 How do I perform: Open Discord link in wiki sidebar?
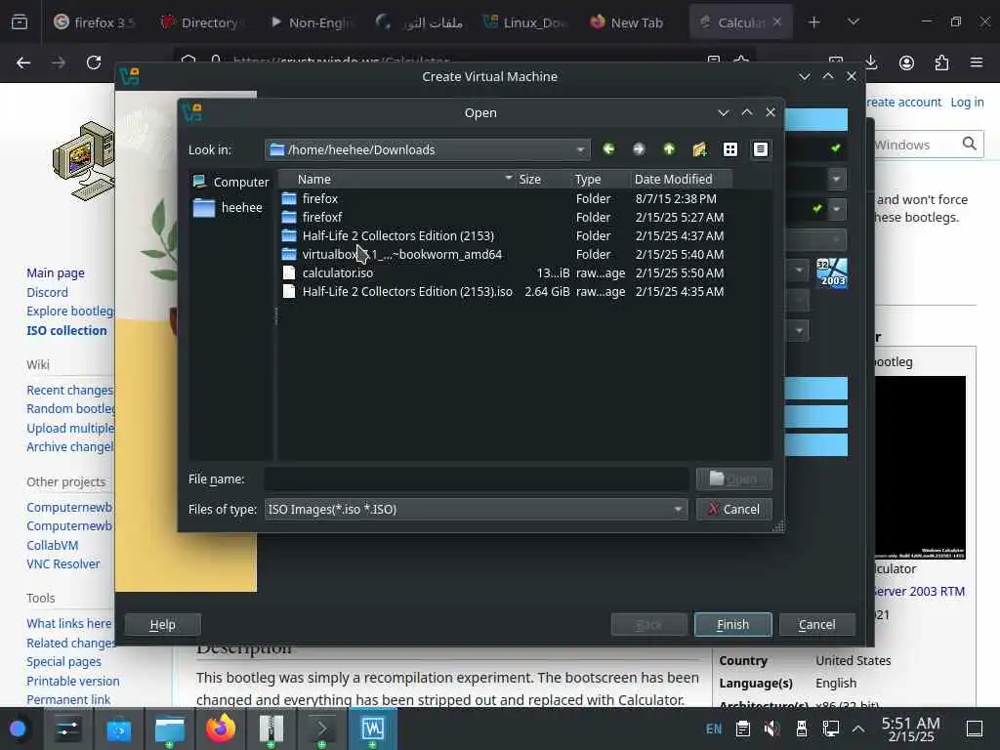(x=47, y=292)
